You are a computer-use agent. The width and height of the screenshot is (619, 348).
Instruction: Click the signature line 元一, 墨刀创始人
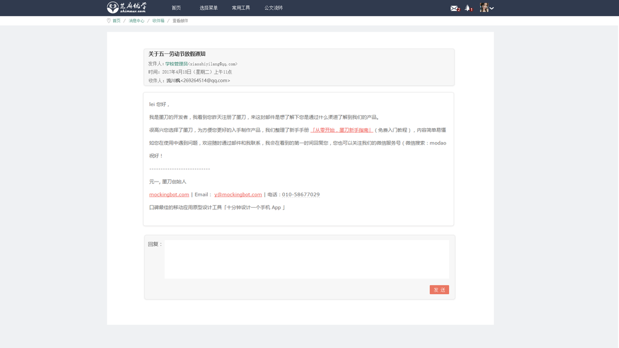pyautogui.click(x=168, y=182)
